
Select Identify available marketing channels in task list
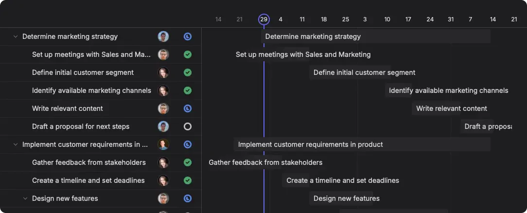tap(91, 90)
